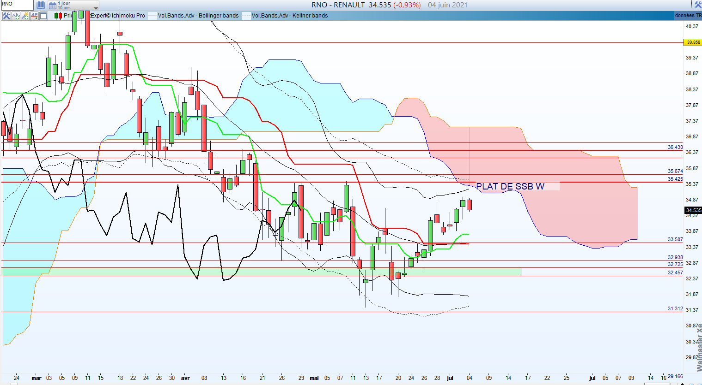
Task: Open the window layout square icon
Action: tap(43, 16)
